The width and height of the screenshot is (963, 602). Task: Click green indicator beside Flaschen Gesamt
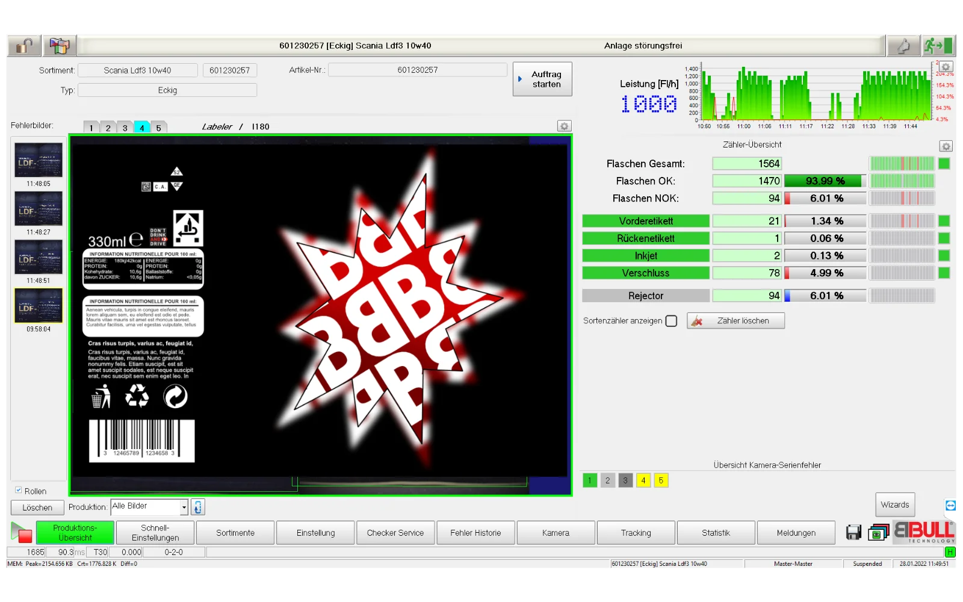pyautogui.click(x=944, y=164)
